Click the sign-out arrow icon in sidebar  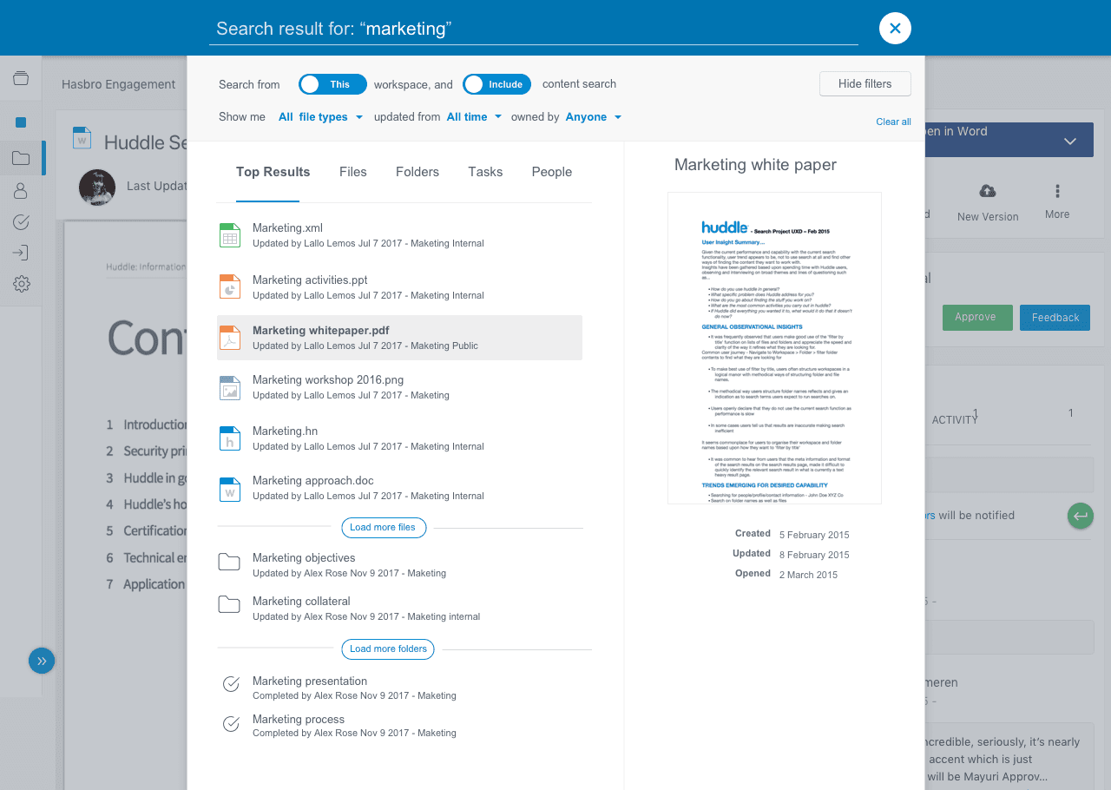[21, 253]
